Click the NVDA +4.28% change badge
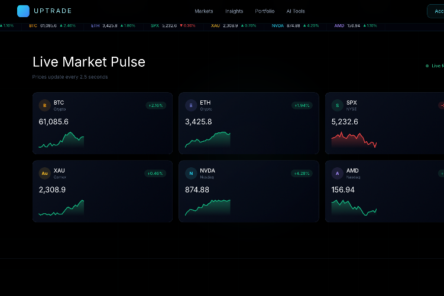Viewport: 444px width, 296px height. point(302,174)
